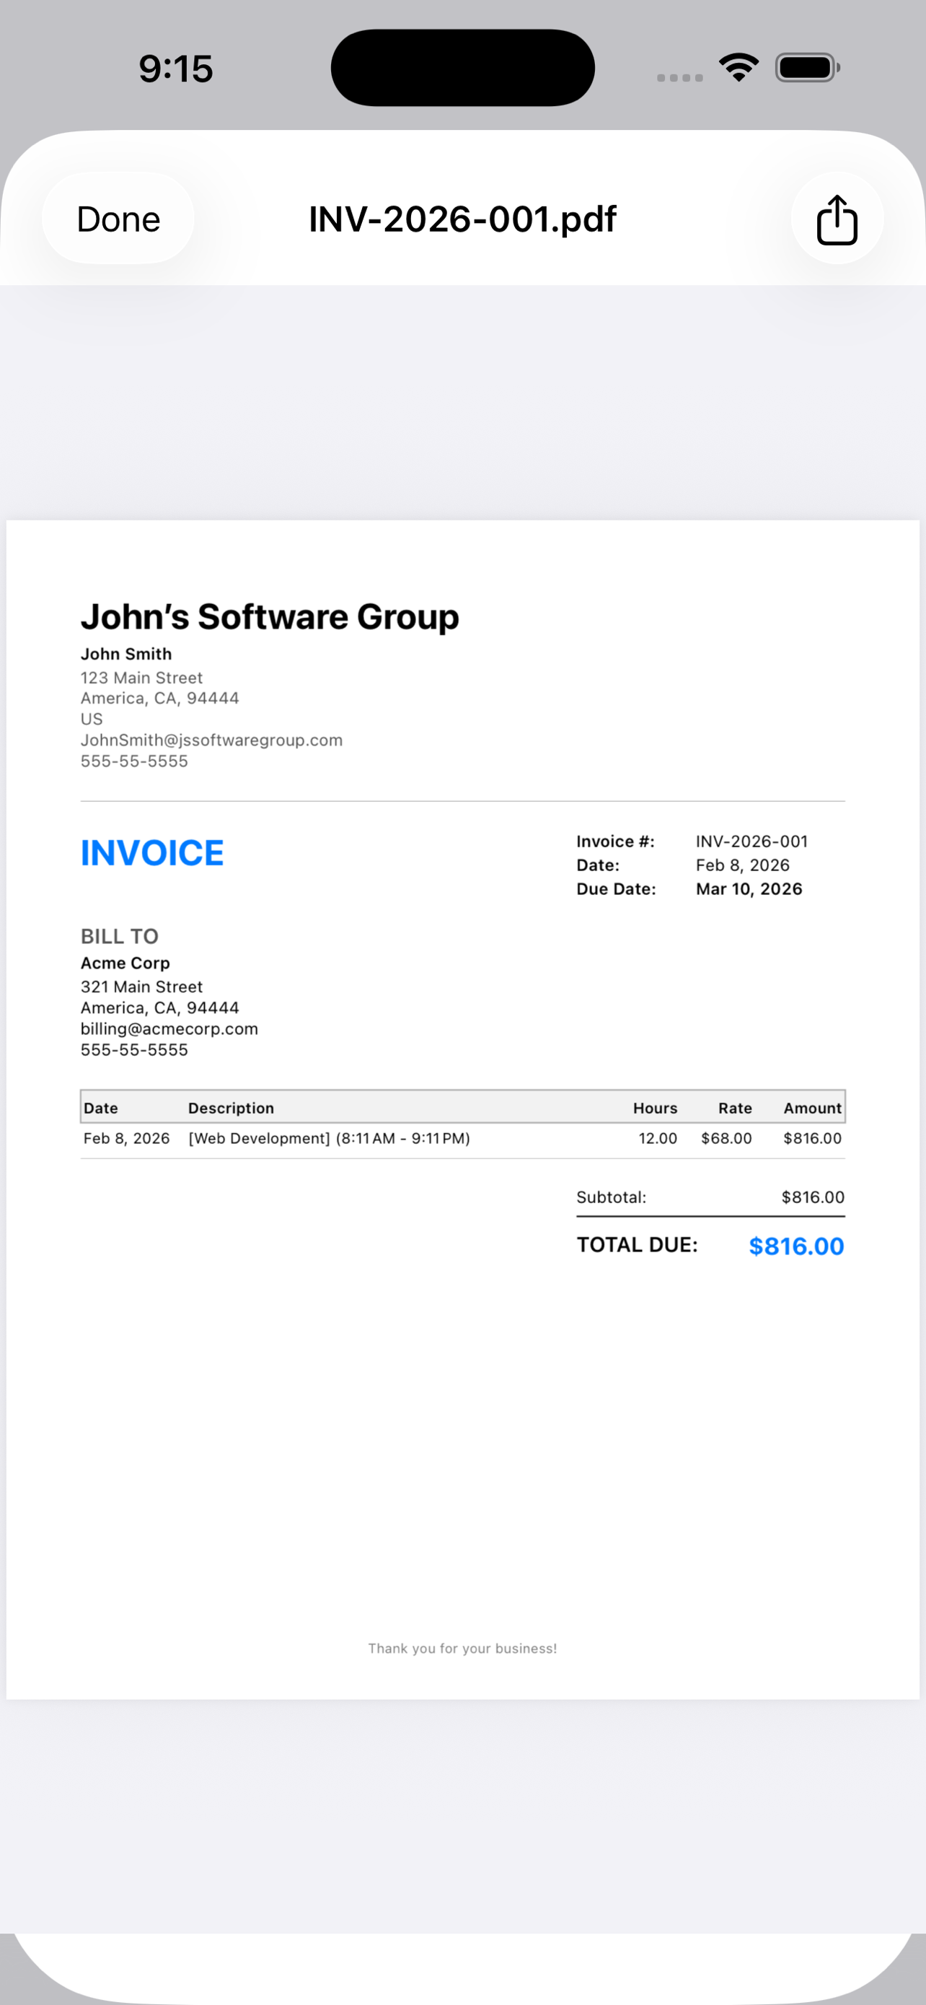Select the Acme Corp name
Image resolution: width=926 pixels, height=2005 pixels.
coord(125,963)
